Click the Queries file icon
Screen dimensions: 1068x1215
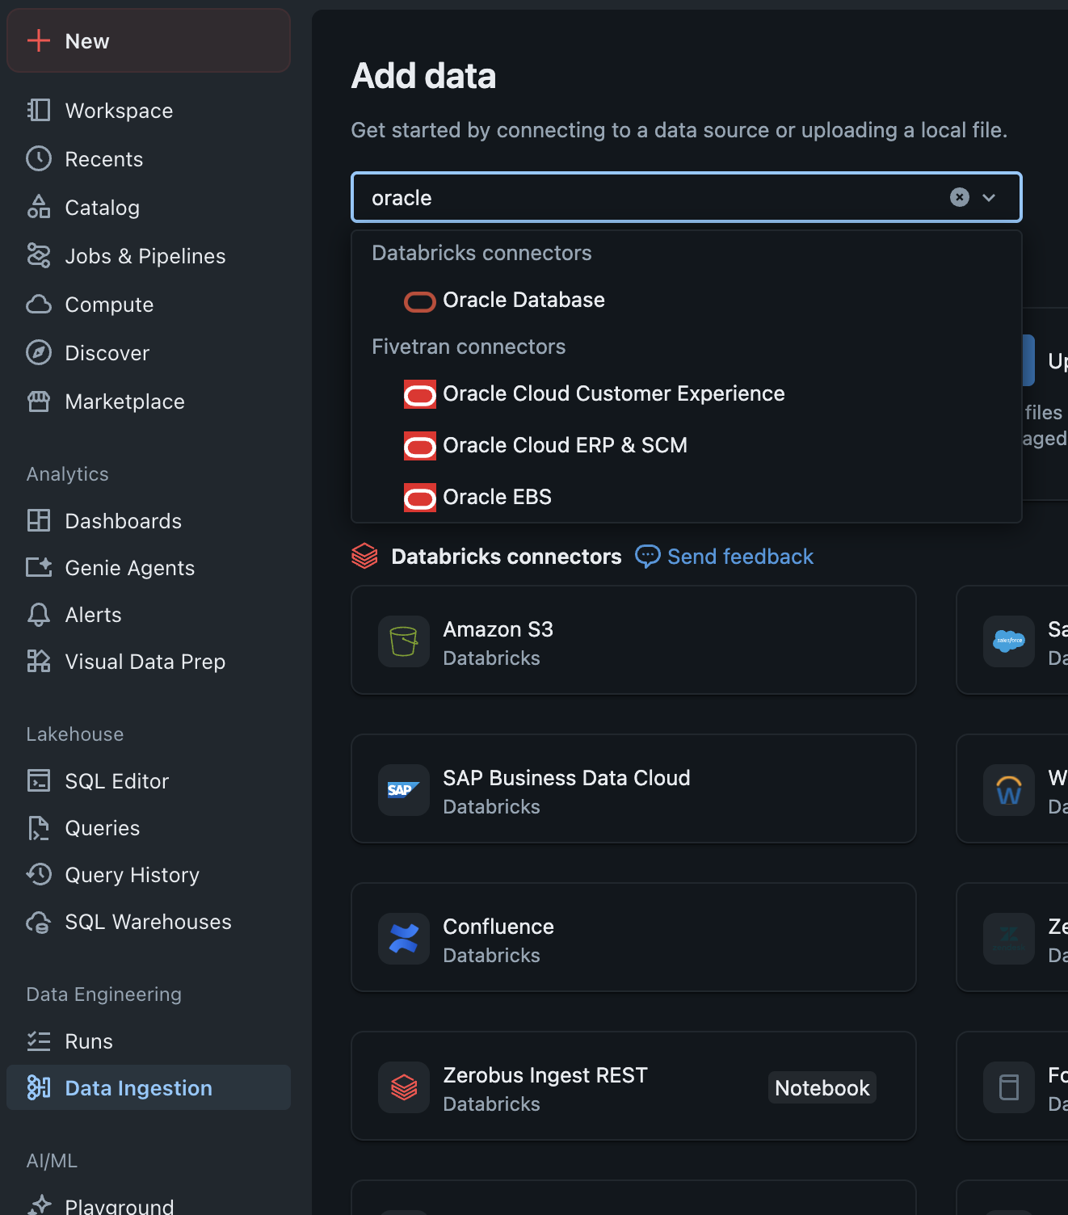click(x=39, y=827)
